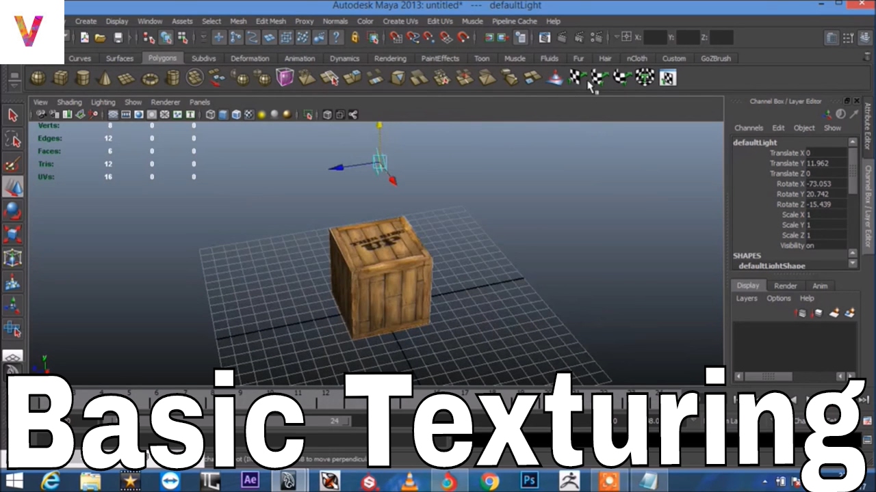This screenshot has width=876, height=492.
Task: Open Google Chrome from the taskbar
Action: [489, 482]
